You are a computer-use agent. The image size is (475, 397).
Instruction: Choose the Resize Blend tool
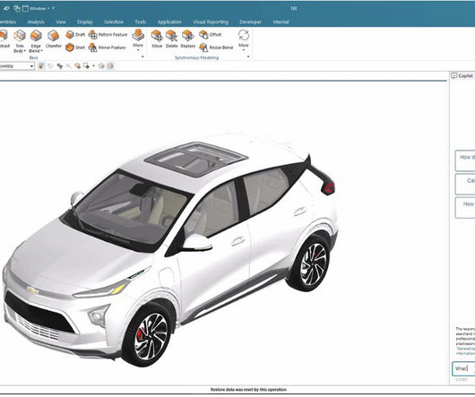coord(216,47)
